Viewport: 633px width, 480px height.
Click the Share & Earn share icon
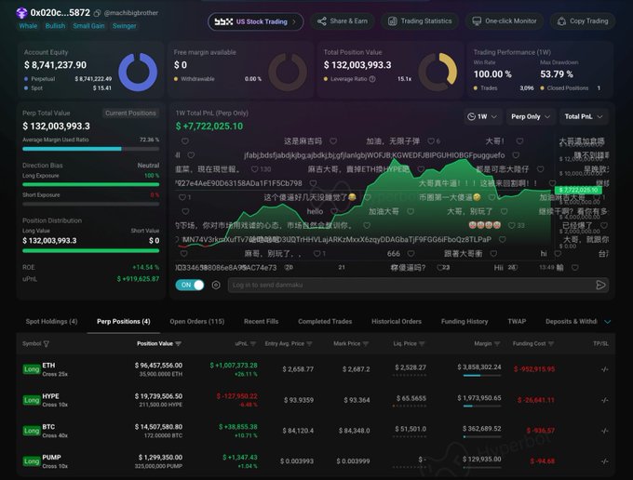point(322,21)
